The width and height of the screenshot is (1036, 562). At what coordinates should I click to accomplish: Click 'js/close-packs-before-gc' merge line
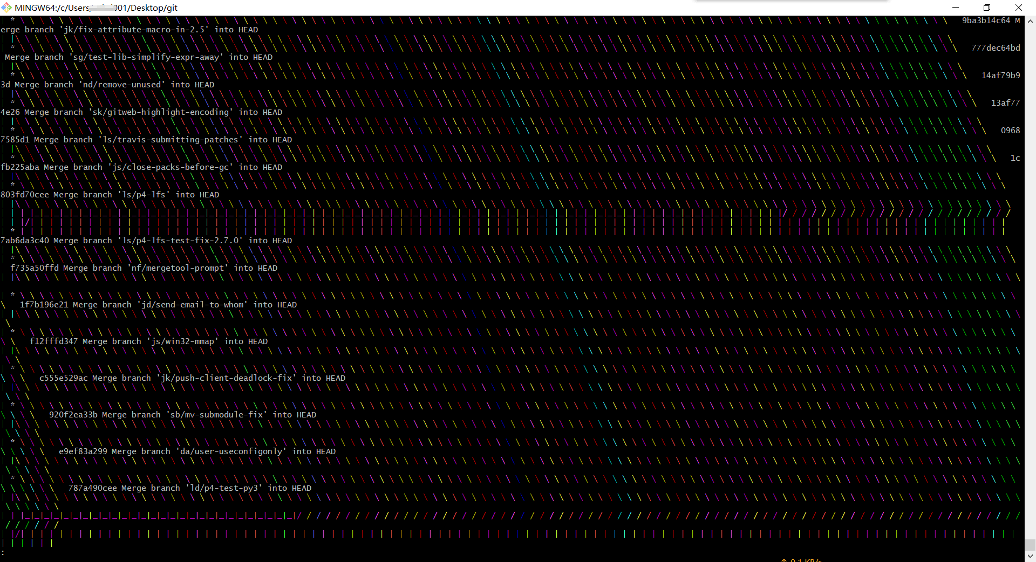click(x=141, y=167)
